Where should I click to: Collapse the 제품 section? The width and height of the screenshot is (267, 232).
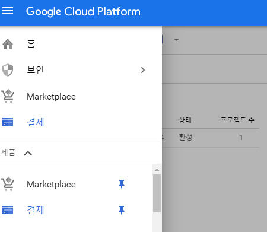pos(28,153)
